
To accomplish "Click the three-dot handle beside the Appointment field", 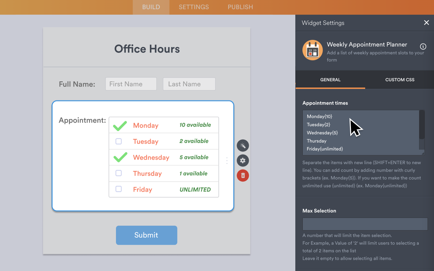I will click(227, 160).
